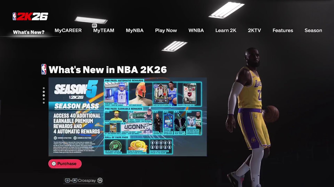Open the Season tab

click(x=313, y=30)
